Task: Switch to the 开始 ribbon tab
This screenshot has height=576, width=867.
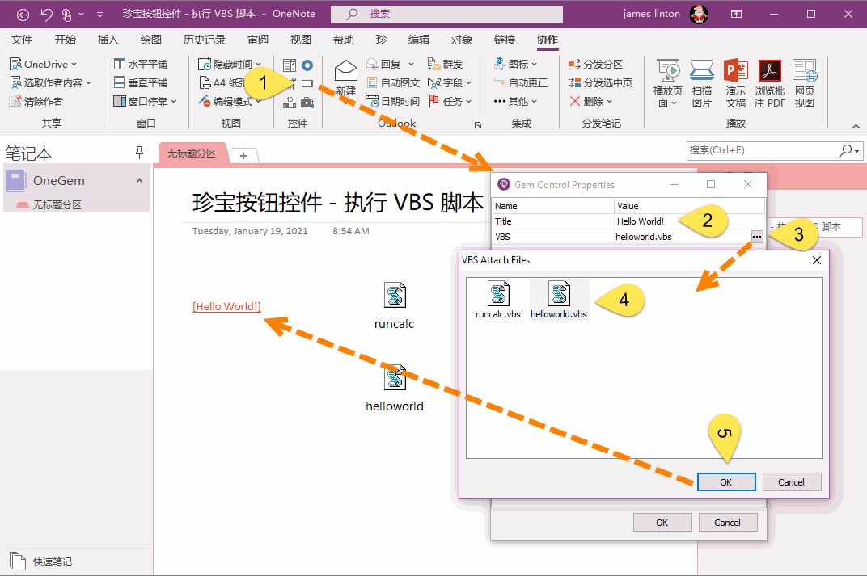Action: click(x=66, y=40)
